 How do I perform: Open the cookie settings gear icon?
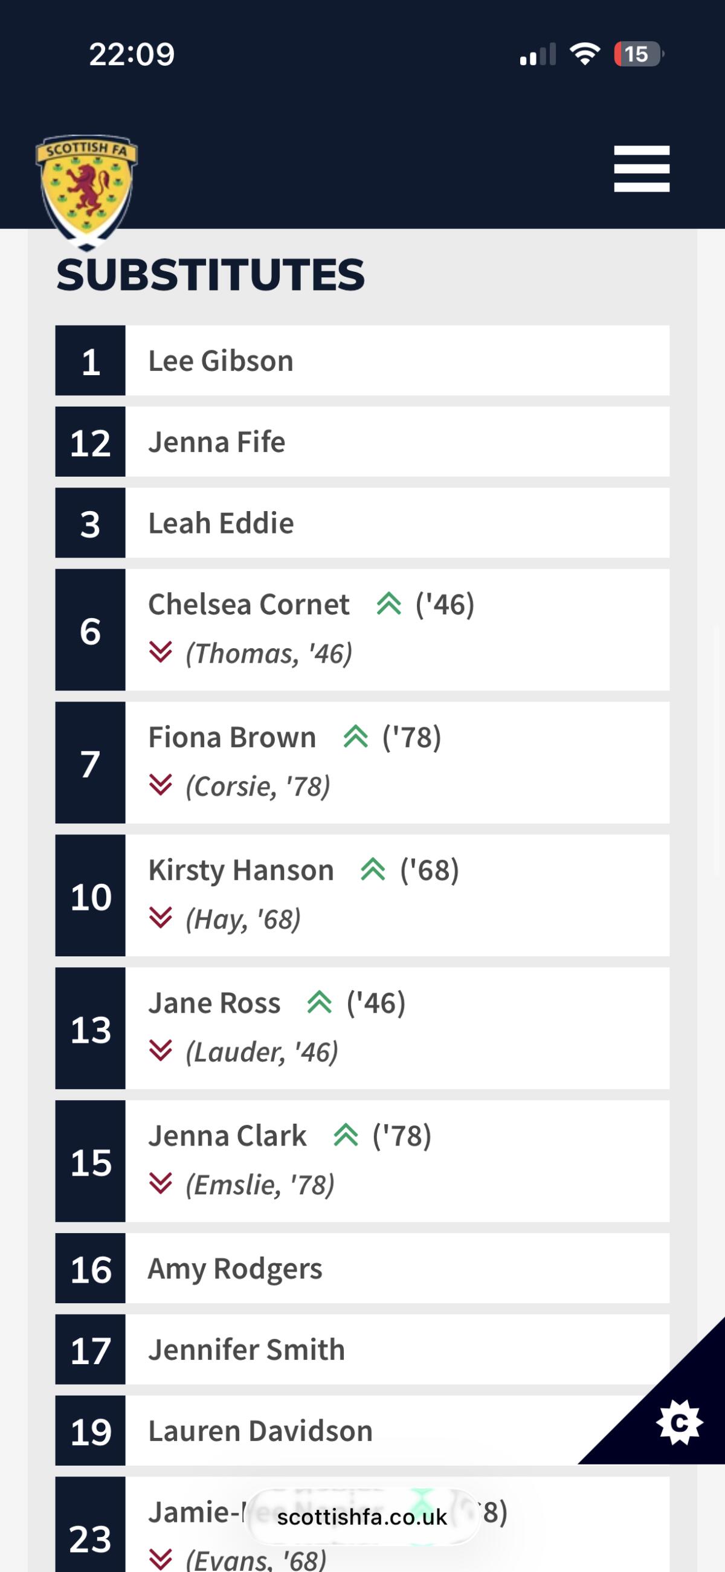(x=678, y=1423)
